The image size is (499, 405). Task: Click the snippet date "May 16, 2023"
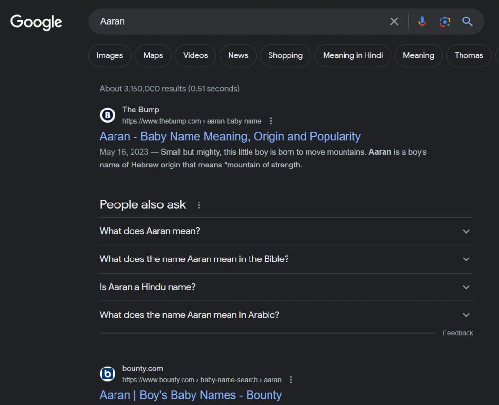(x=124, y=152)
